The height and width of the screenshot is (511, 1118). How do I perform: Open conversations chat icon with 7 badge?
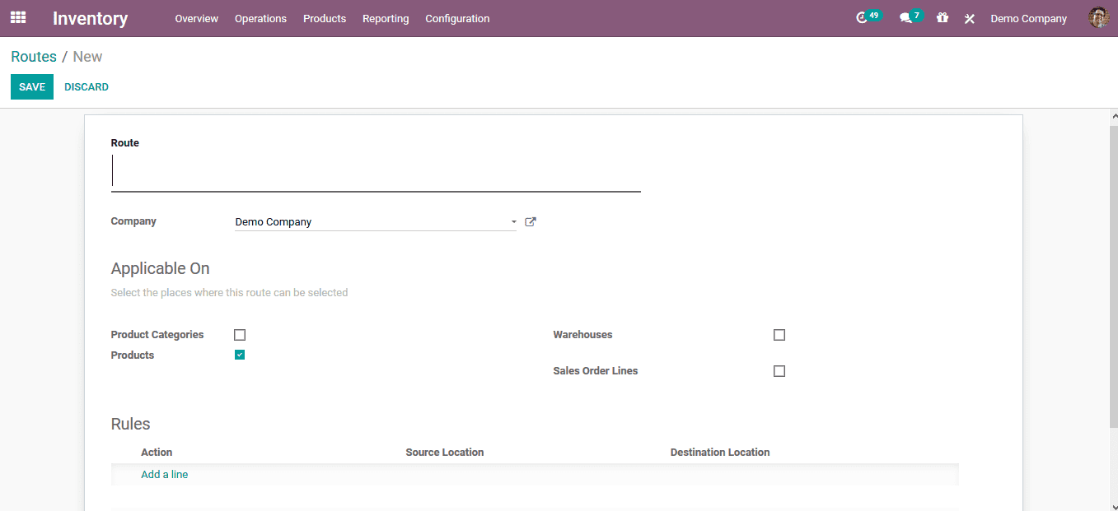[910, 17]
